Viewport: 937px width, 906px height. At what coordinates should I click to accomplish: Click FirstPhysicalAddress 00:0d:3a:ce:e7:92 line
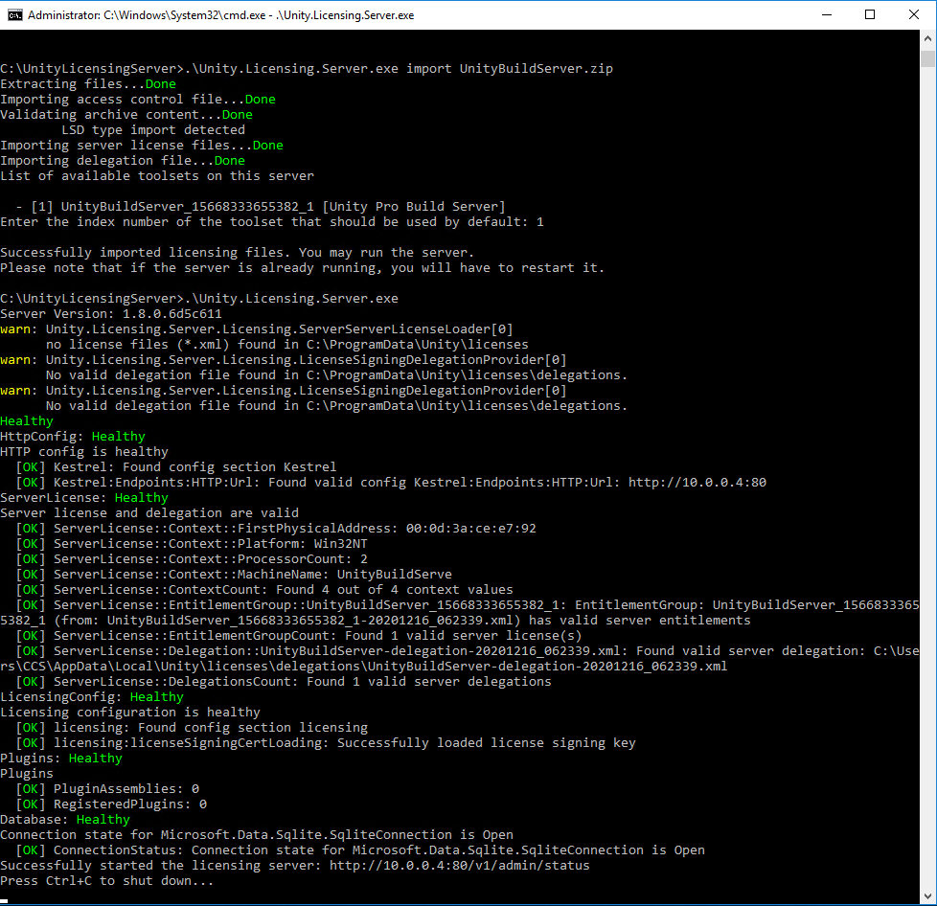click(276, 529)
